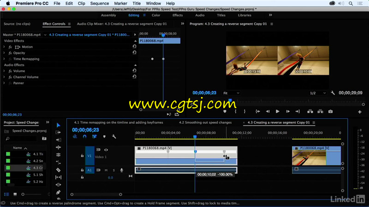Viewport: 369px width, 207px height.
Task: Open the Sequence menu
Action: pyautogui.click(x=100, y=3)
